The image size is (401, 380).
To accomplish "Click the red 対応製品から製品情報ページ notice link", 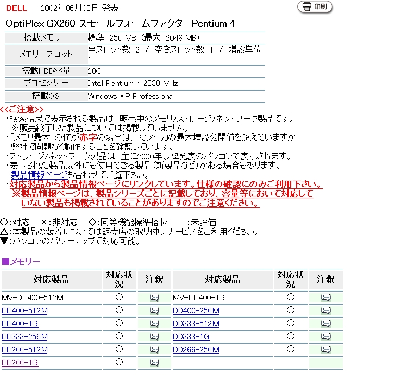I will (x=166, y=184).
